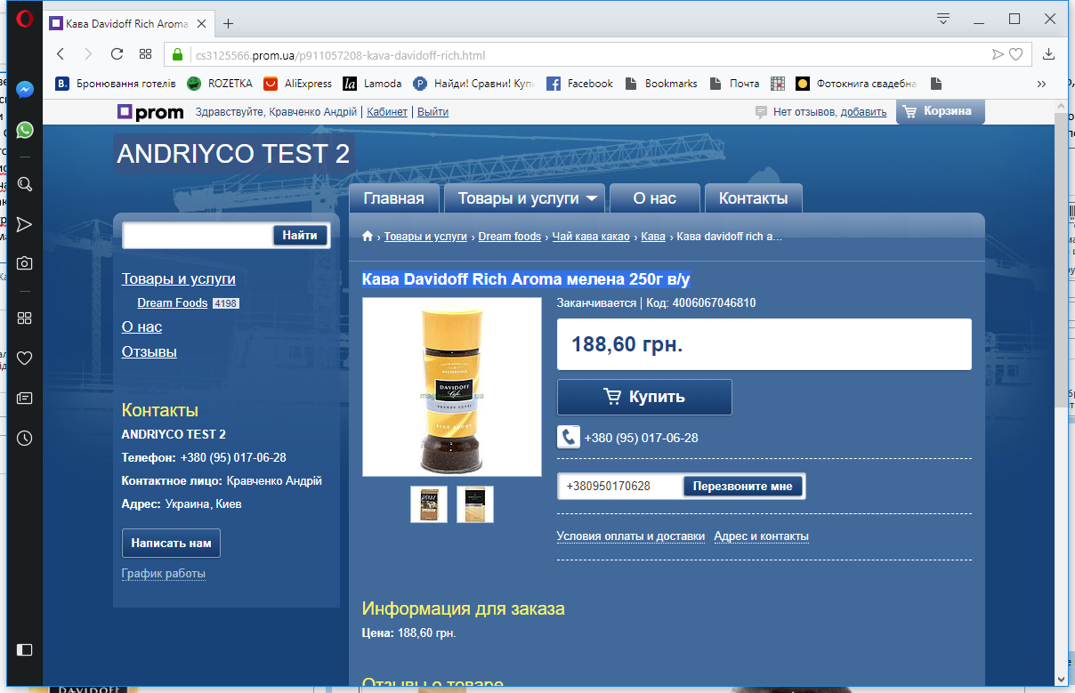Click the site search input field
Screen dimensions: 1075x693
198,236
